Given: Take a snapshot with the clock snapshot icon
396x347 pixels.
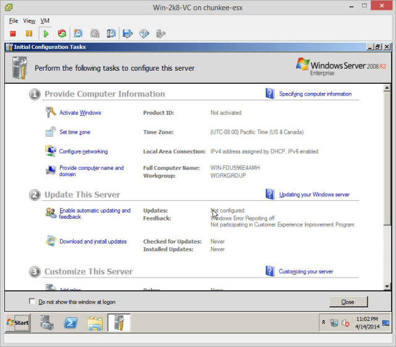Looking at the screenshot, I should [x=78, y=33].
